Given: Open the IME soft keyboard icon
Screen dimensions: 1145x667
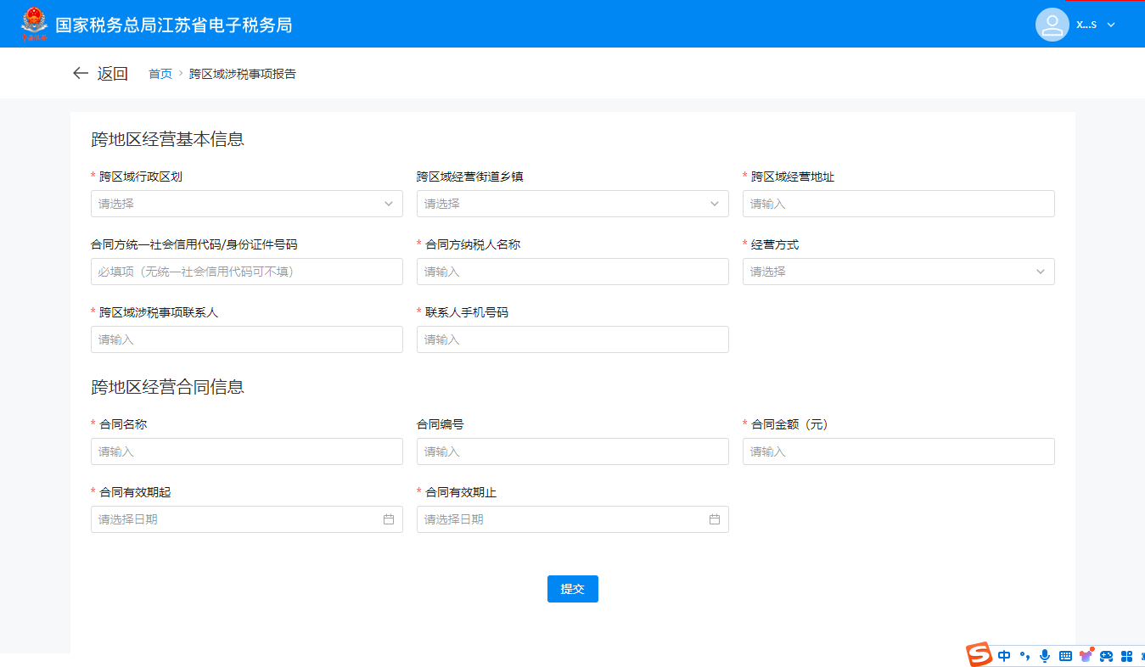Looking at the screenshot, I should click(x=1065, y=656).
